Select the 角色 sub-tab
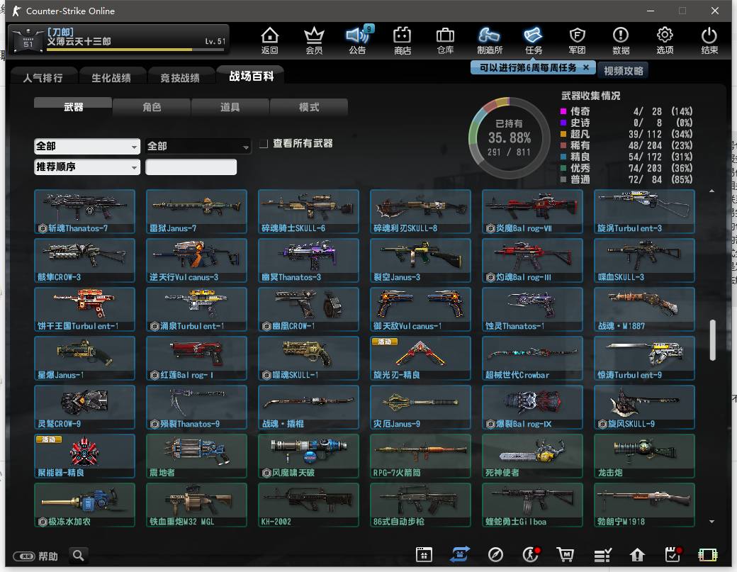The width and height of the screenshot is (737, 572). pyautogui.click(x=152, y=107)
